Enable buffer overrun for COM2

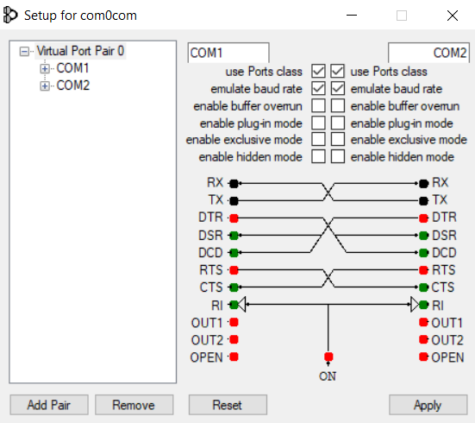[x=337, y=106]
